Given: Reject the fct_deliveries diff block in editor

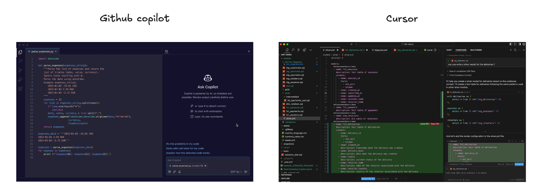Looking at the screenshot, I should (x=435, y=124).
